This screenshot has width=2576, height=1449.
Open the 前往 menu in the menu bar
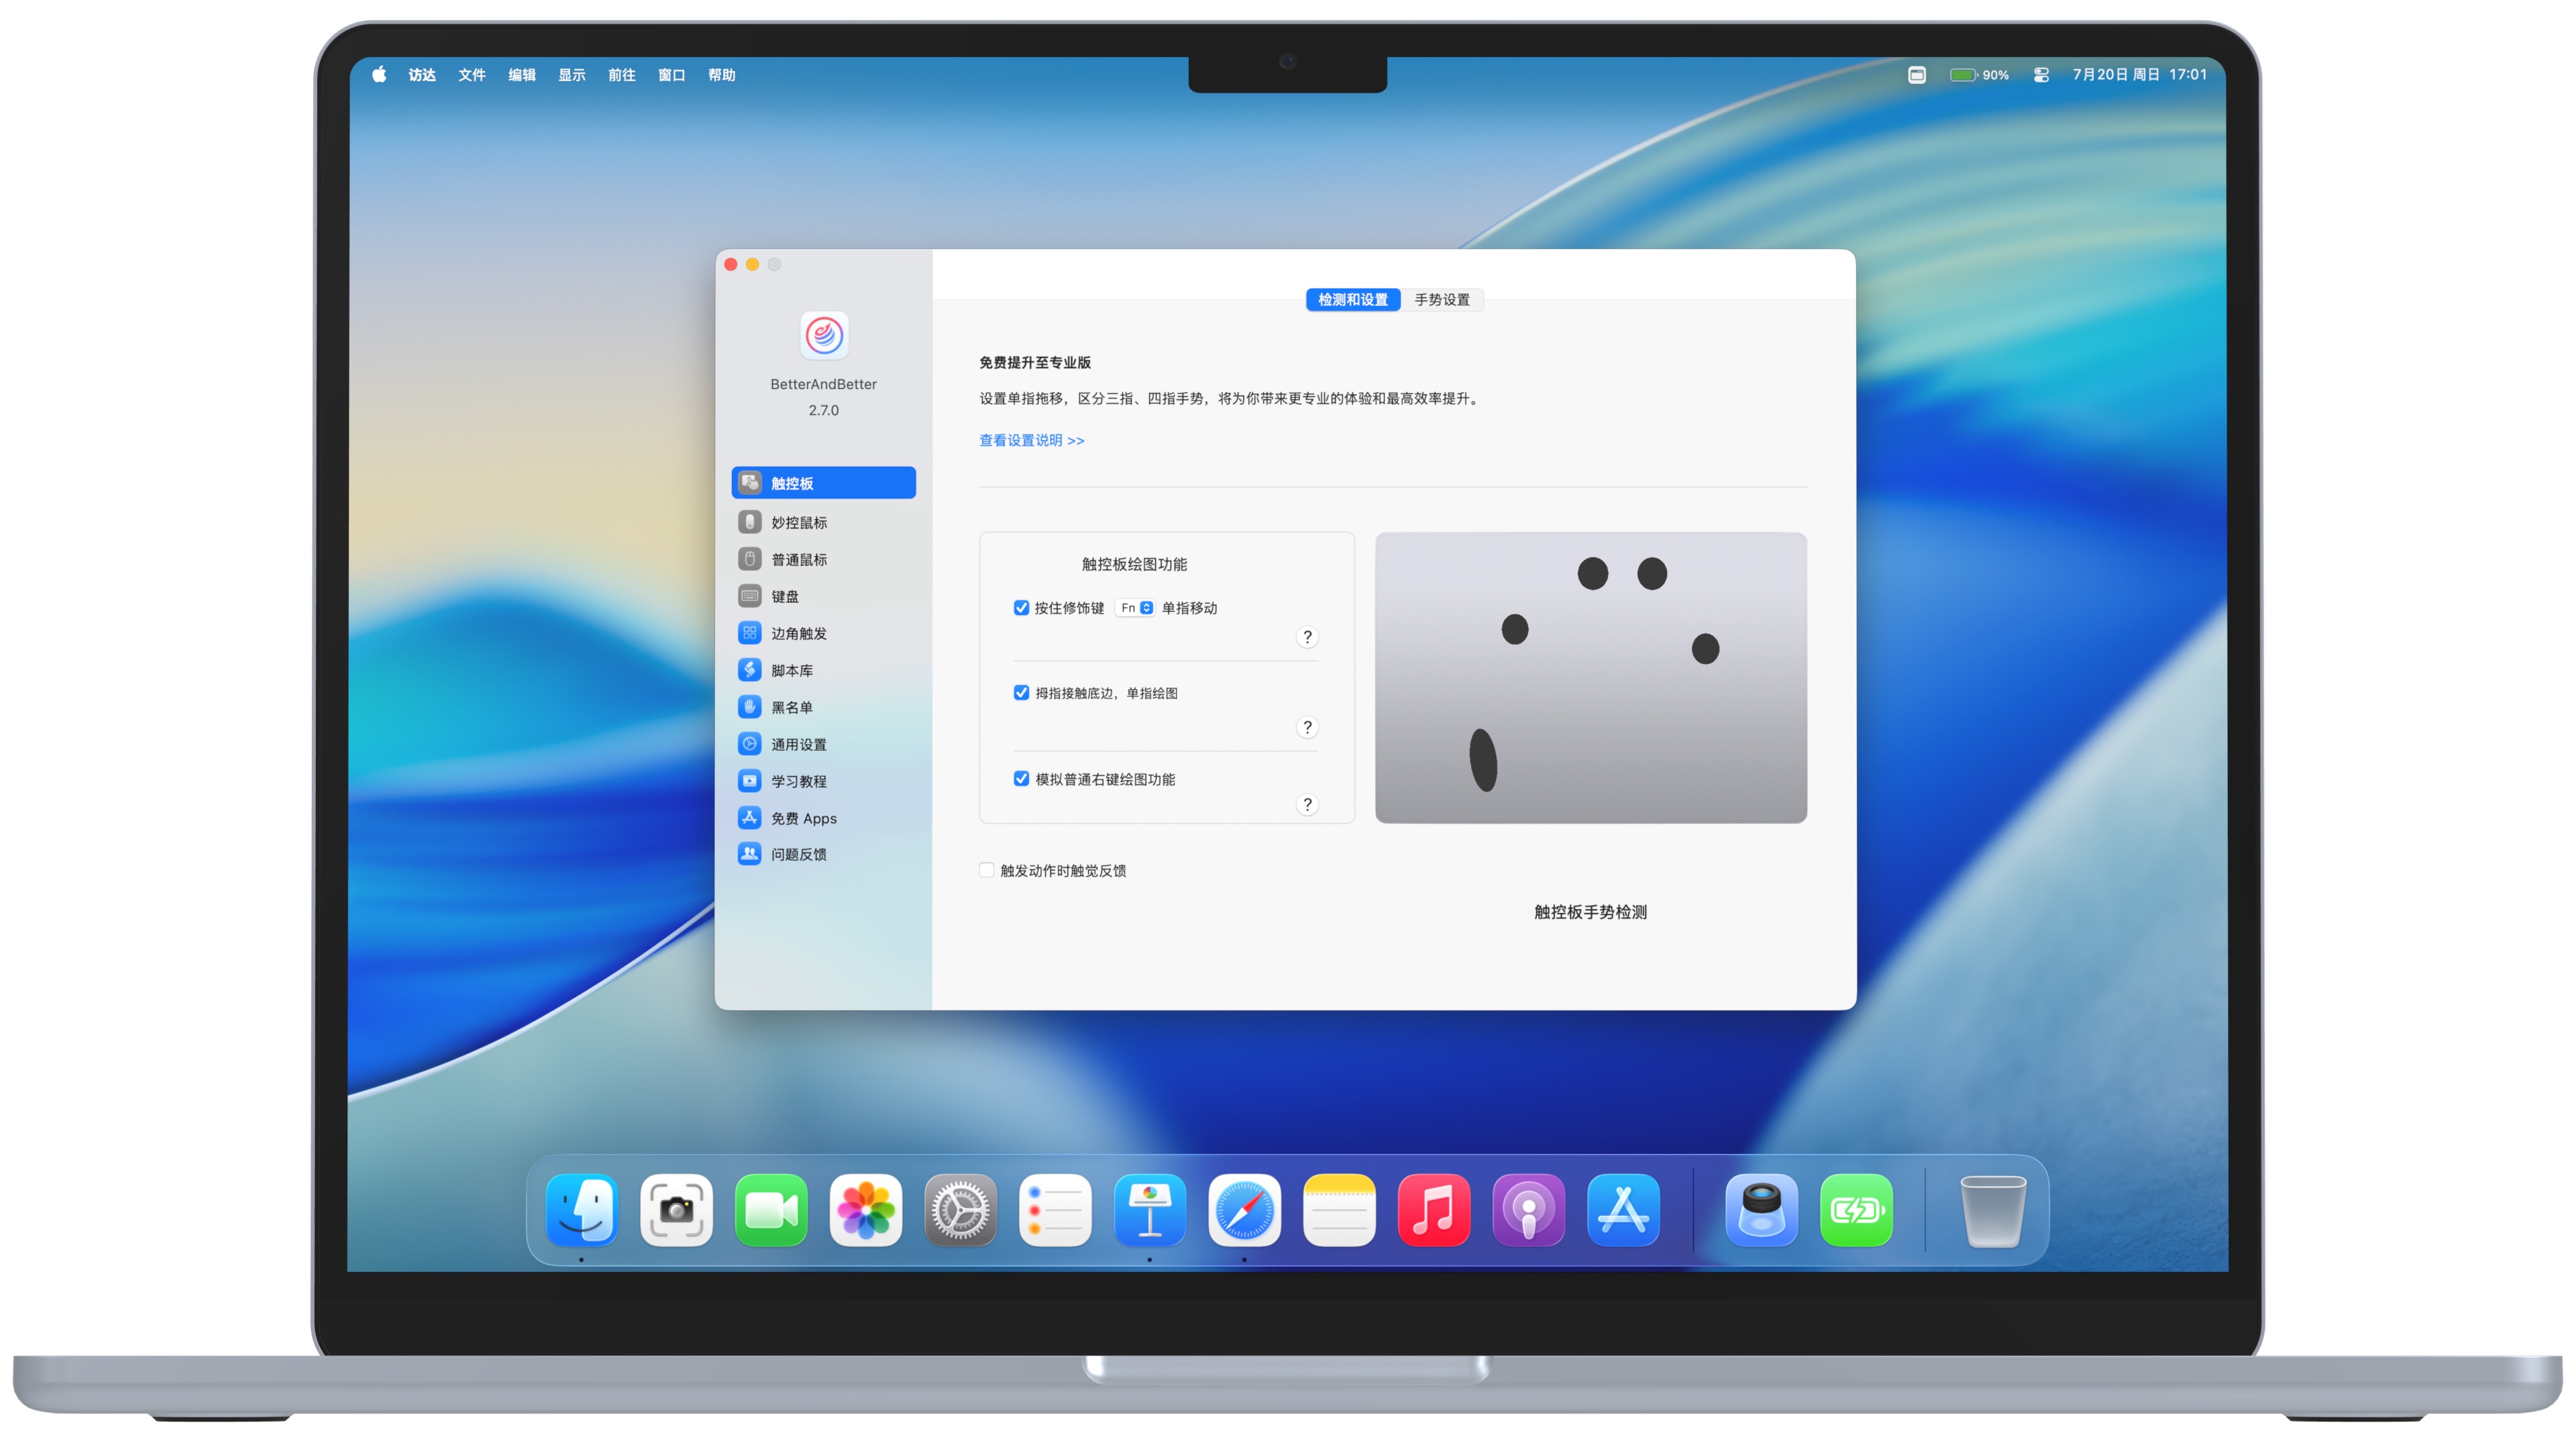(x=621, y=75)
